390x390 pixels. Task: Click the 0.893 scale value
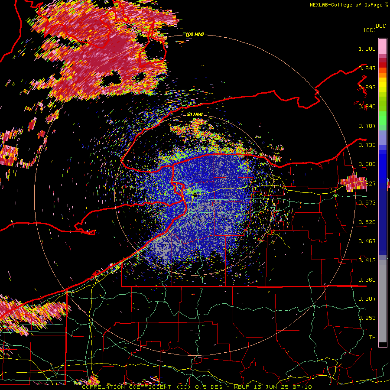tap(367, 87)
